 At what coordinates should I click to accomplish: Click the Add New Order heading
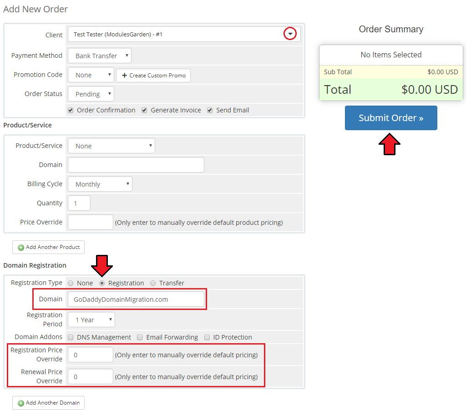point(35,9)
